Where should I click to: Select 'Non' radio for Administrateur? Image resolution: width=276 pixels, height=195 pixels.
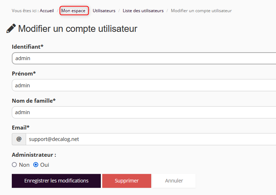pyautogui.click(x=14, y=165)
